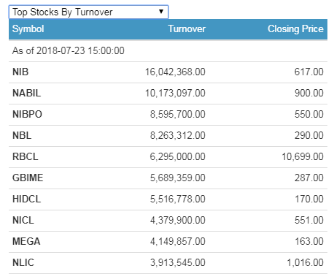Open the Top Stocks By Turnover dropdown

[88, 12]
